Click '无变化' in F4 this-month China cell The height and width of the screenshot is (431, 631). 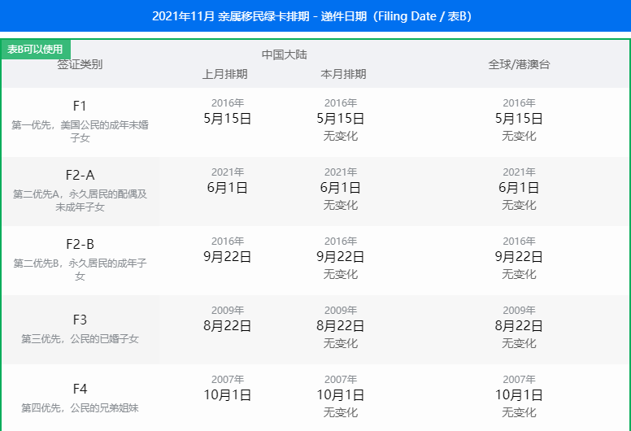coord(341,412)
